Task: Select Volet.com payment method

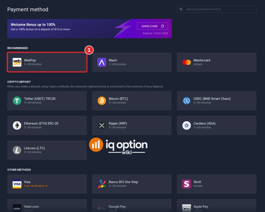Action: tap(47, 205)
